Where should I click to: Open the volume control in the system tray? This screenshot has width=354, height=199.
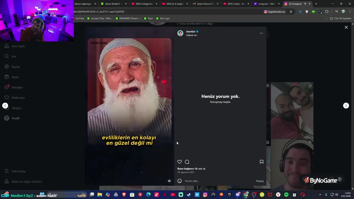coord(336,195)
